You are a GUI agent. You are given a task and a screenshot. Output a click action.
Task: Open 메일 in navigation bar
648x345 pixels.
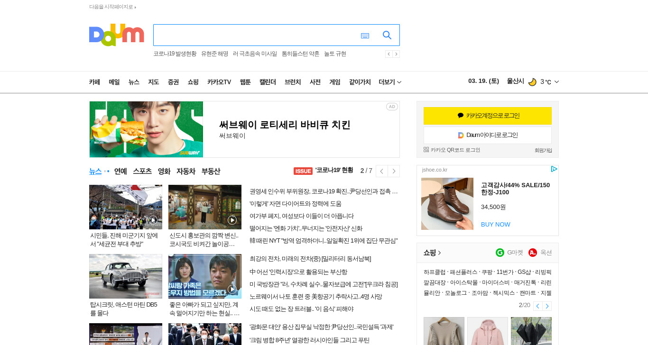click(114, 82)
